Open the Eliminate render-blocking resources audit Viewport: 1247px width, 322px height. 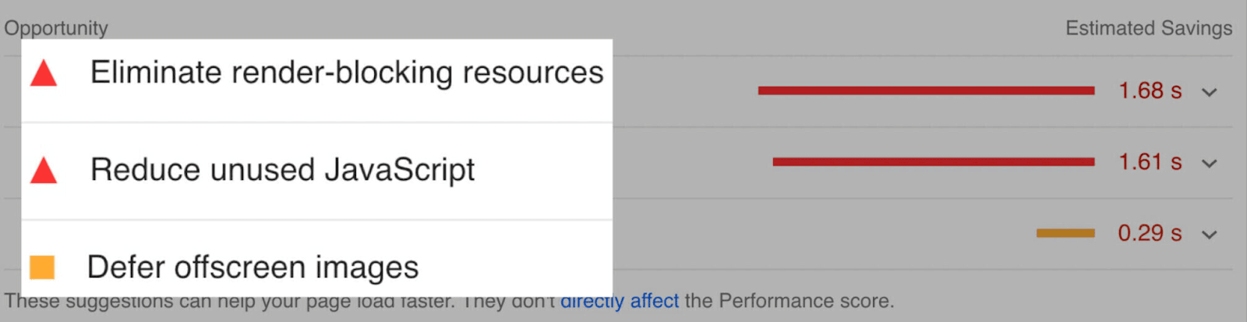347,73
